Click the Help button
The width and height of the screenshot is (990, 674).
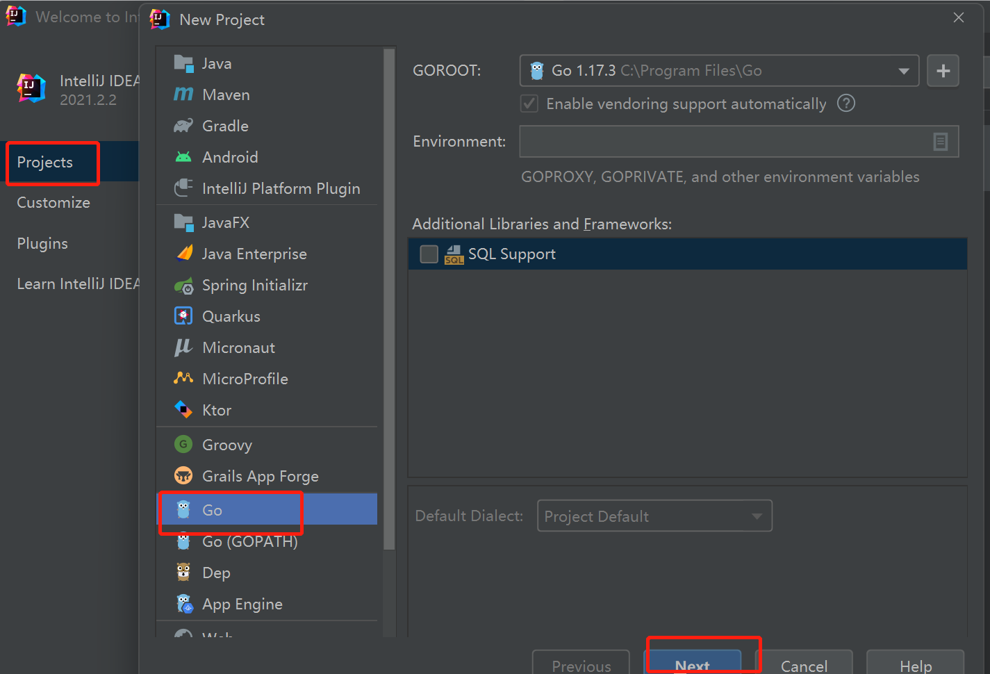(x=916, y=662)
